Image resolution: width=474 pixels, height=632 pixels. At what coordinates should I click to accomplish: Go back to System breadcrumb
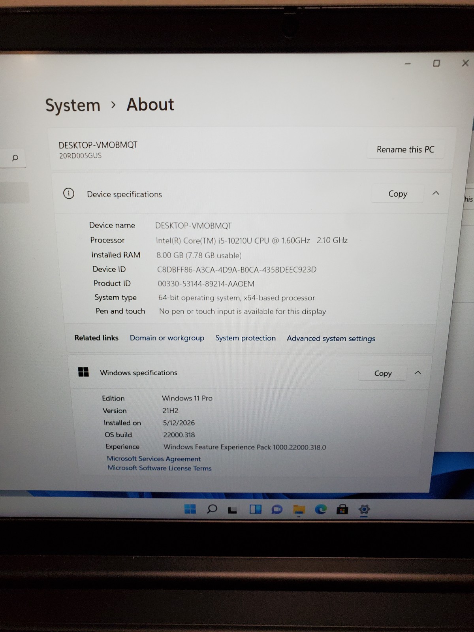[x=73, y=105]
